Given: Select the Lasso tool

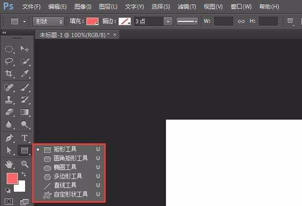Looking at the screenshot, I should tap(9, 61).
